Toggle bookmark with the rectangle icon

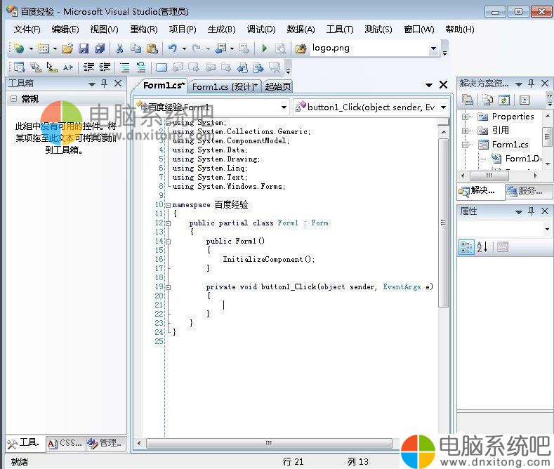[161, 67]
